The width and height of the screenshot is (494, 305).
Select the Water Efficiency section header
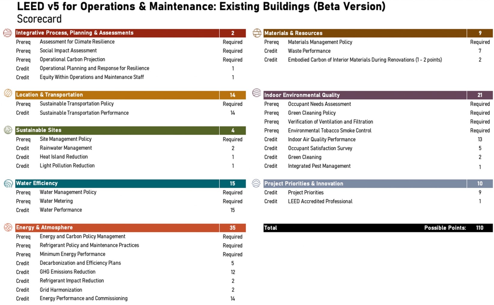tap(131, 183)
